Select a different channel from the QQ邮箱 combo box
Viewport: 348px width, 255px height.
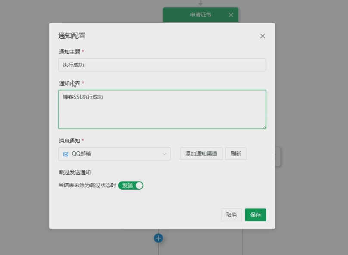coord(114,154)
